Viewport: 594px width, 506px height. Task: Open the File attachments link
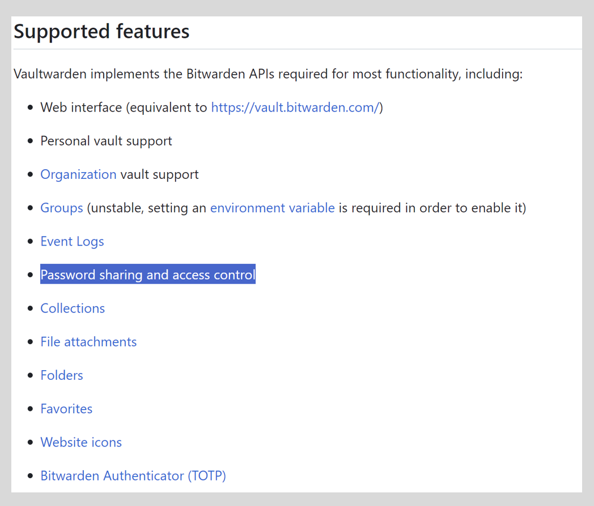click(x=88, y=342)
